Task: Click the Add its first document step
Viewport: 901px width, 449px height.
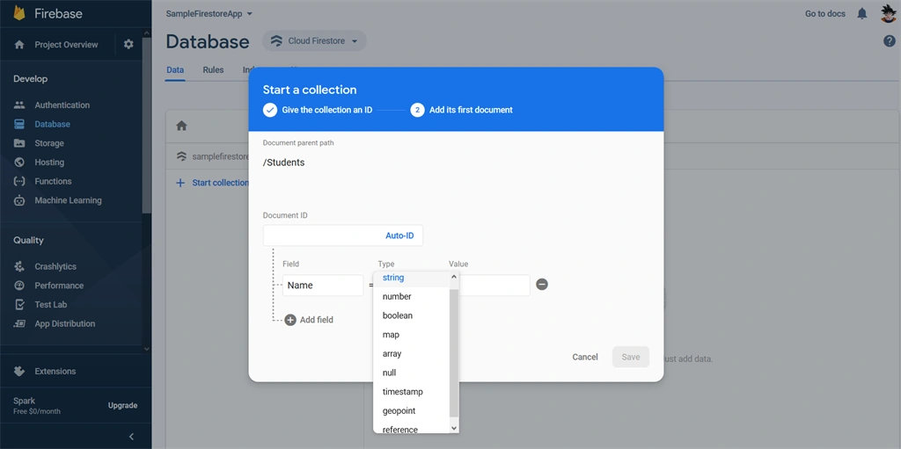Action: (461, 110)
